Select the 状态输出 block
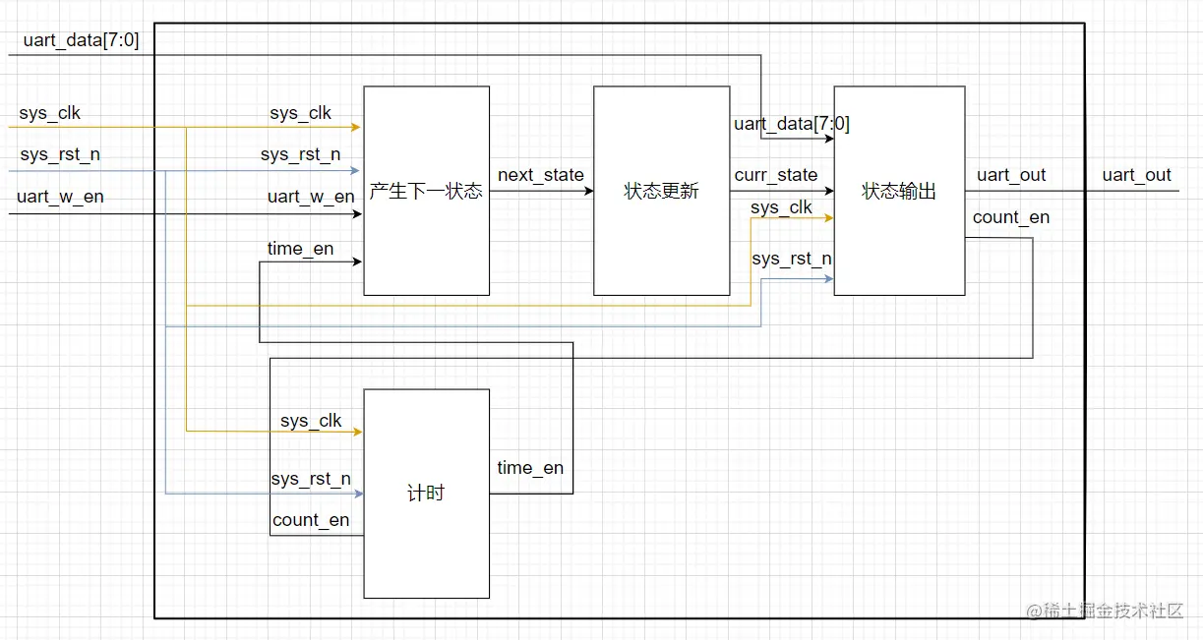 (897, 190)
